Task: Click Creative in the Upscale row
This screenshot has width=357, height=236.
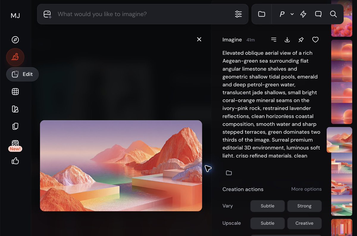Action: pyautogui.click(x=304, y=223)
